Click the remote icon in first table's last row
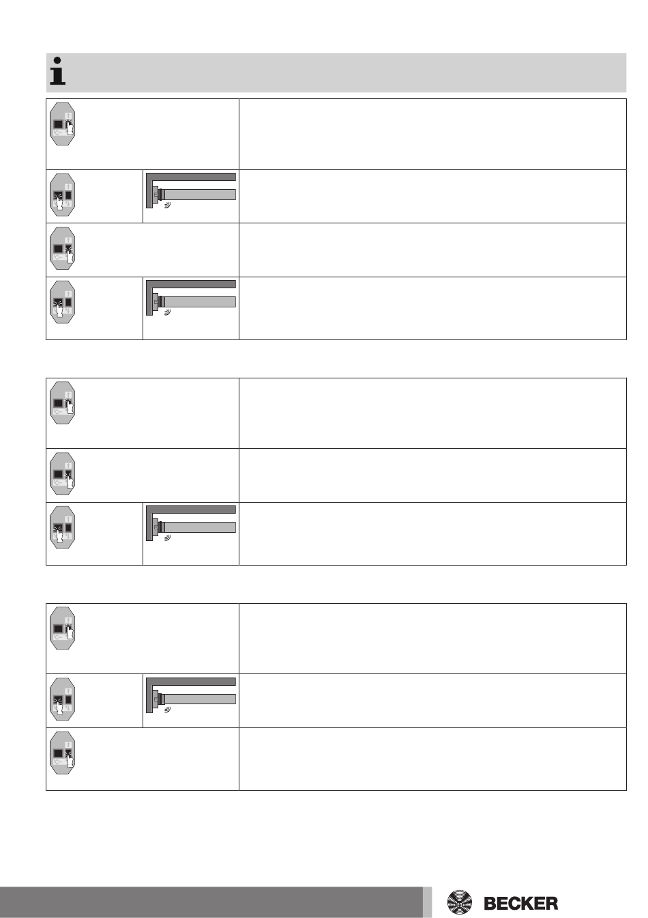Image resolution: width=648 pixels, height=918 pixels. pyautogui.click(x=63, y=302)
